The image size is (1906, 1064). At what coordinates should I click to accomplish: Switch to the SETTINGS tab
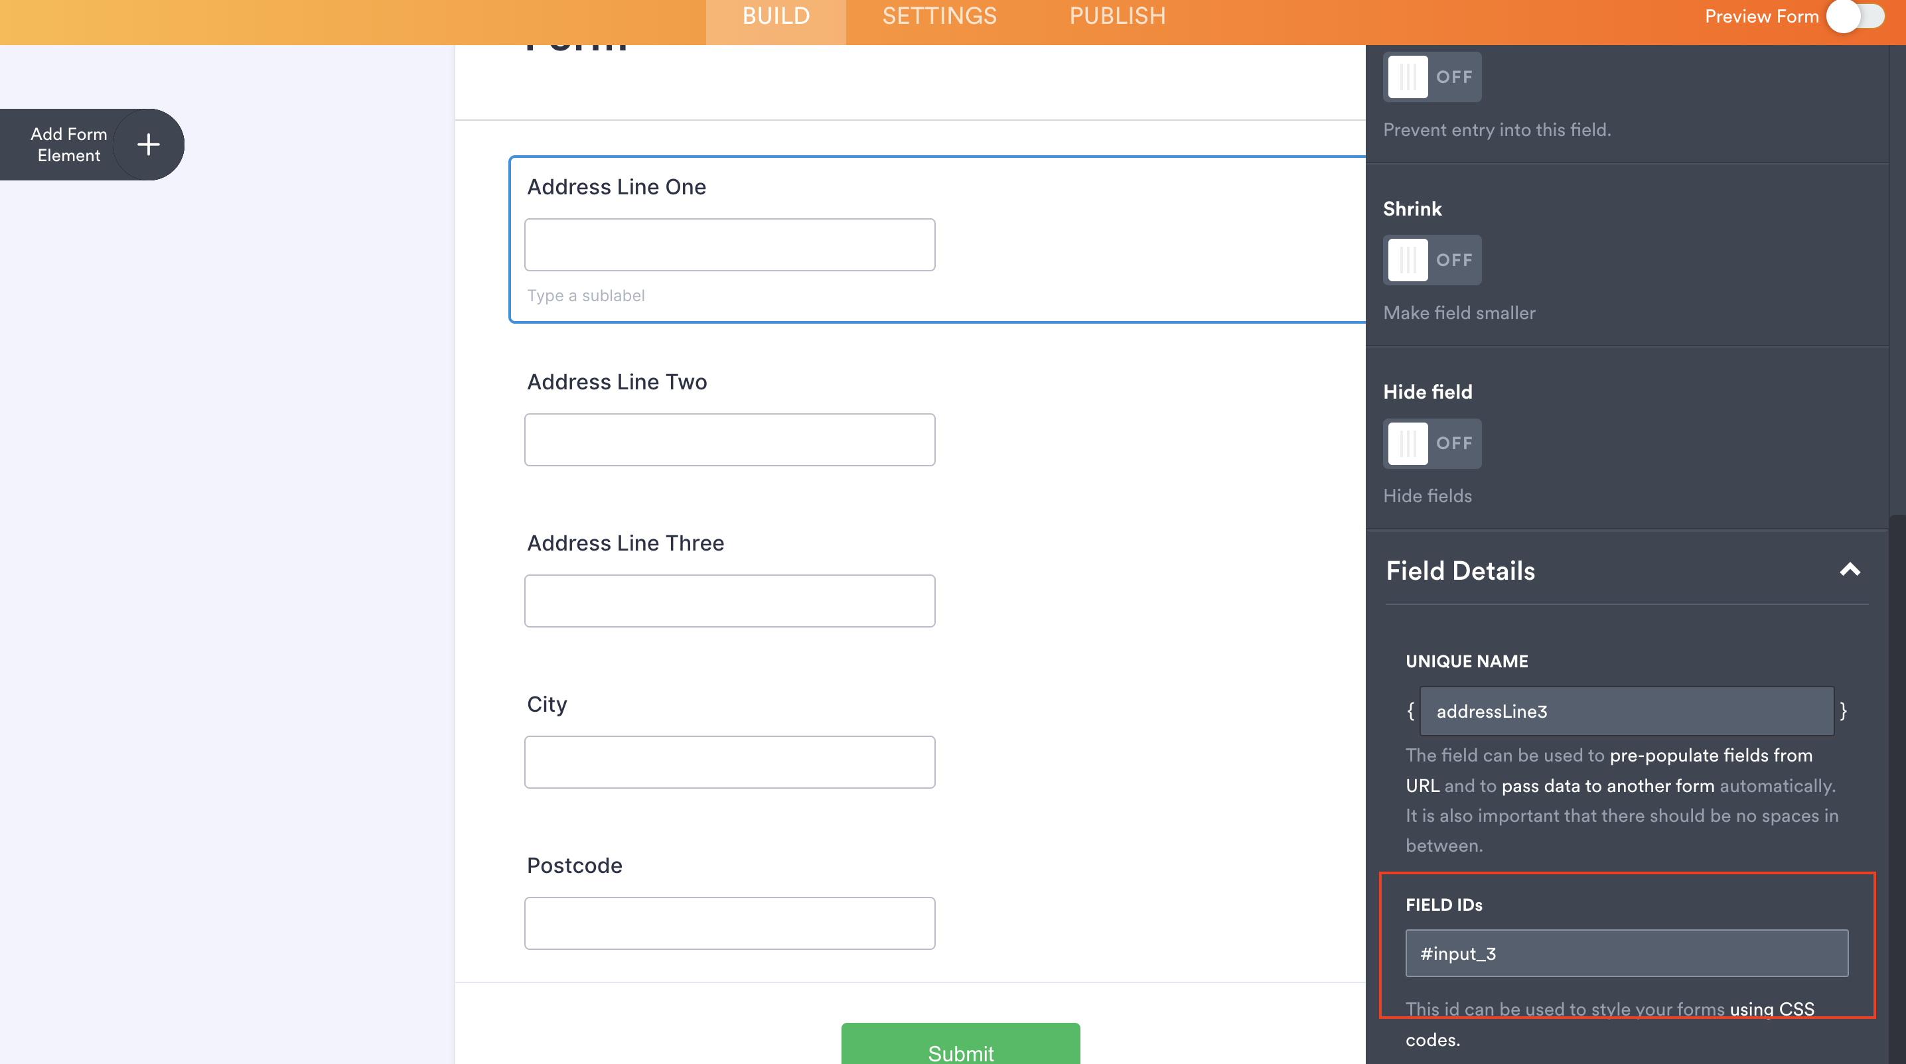(939, 15)
